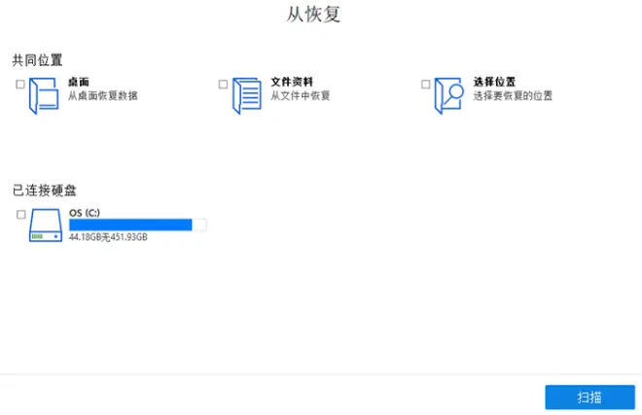Click the 共同位置 section heading
642x415 pixels.
(37, 60)
